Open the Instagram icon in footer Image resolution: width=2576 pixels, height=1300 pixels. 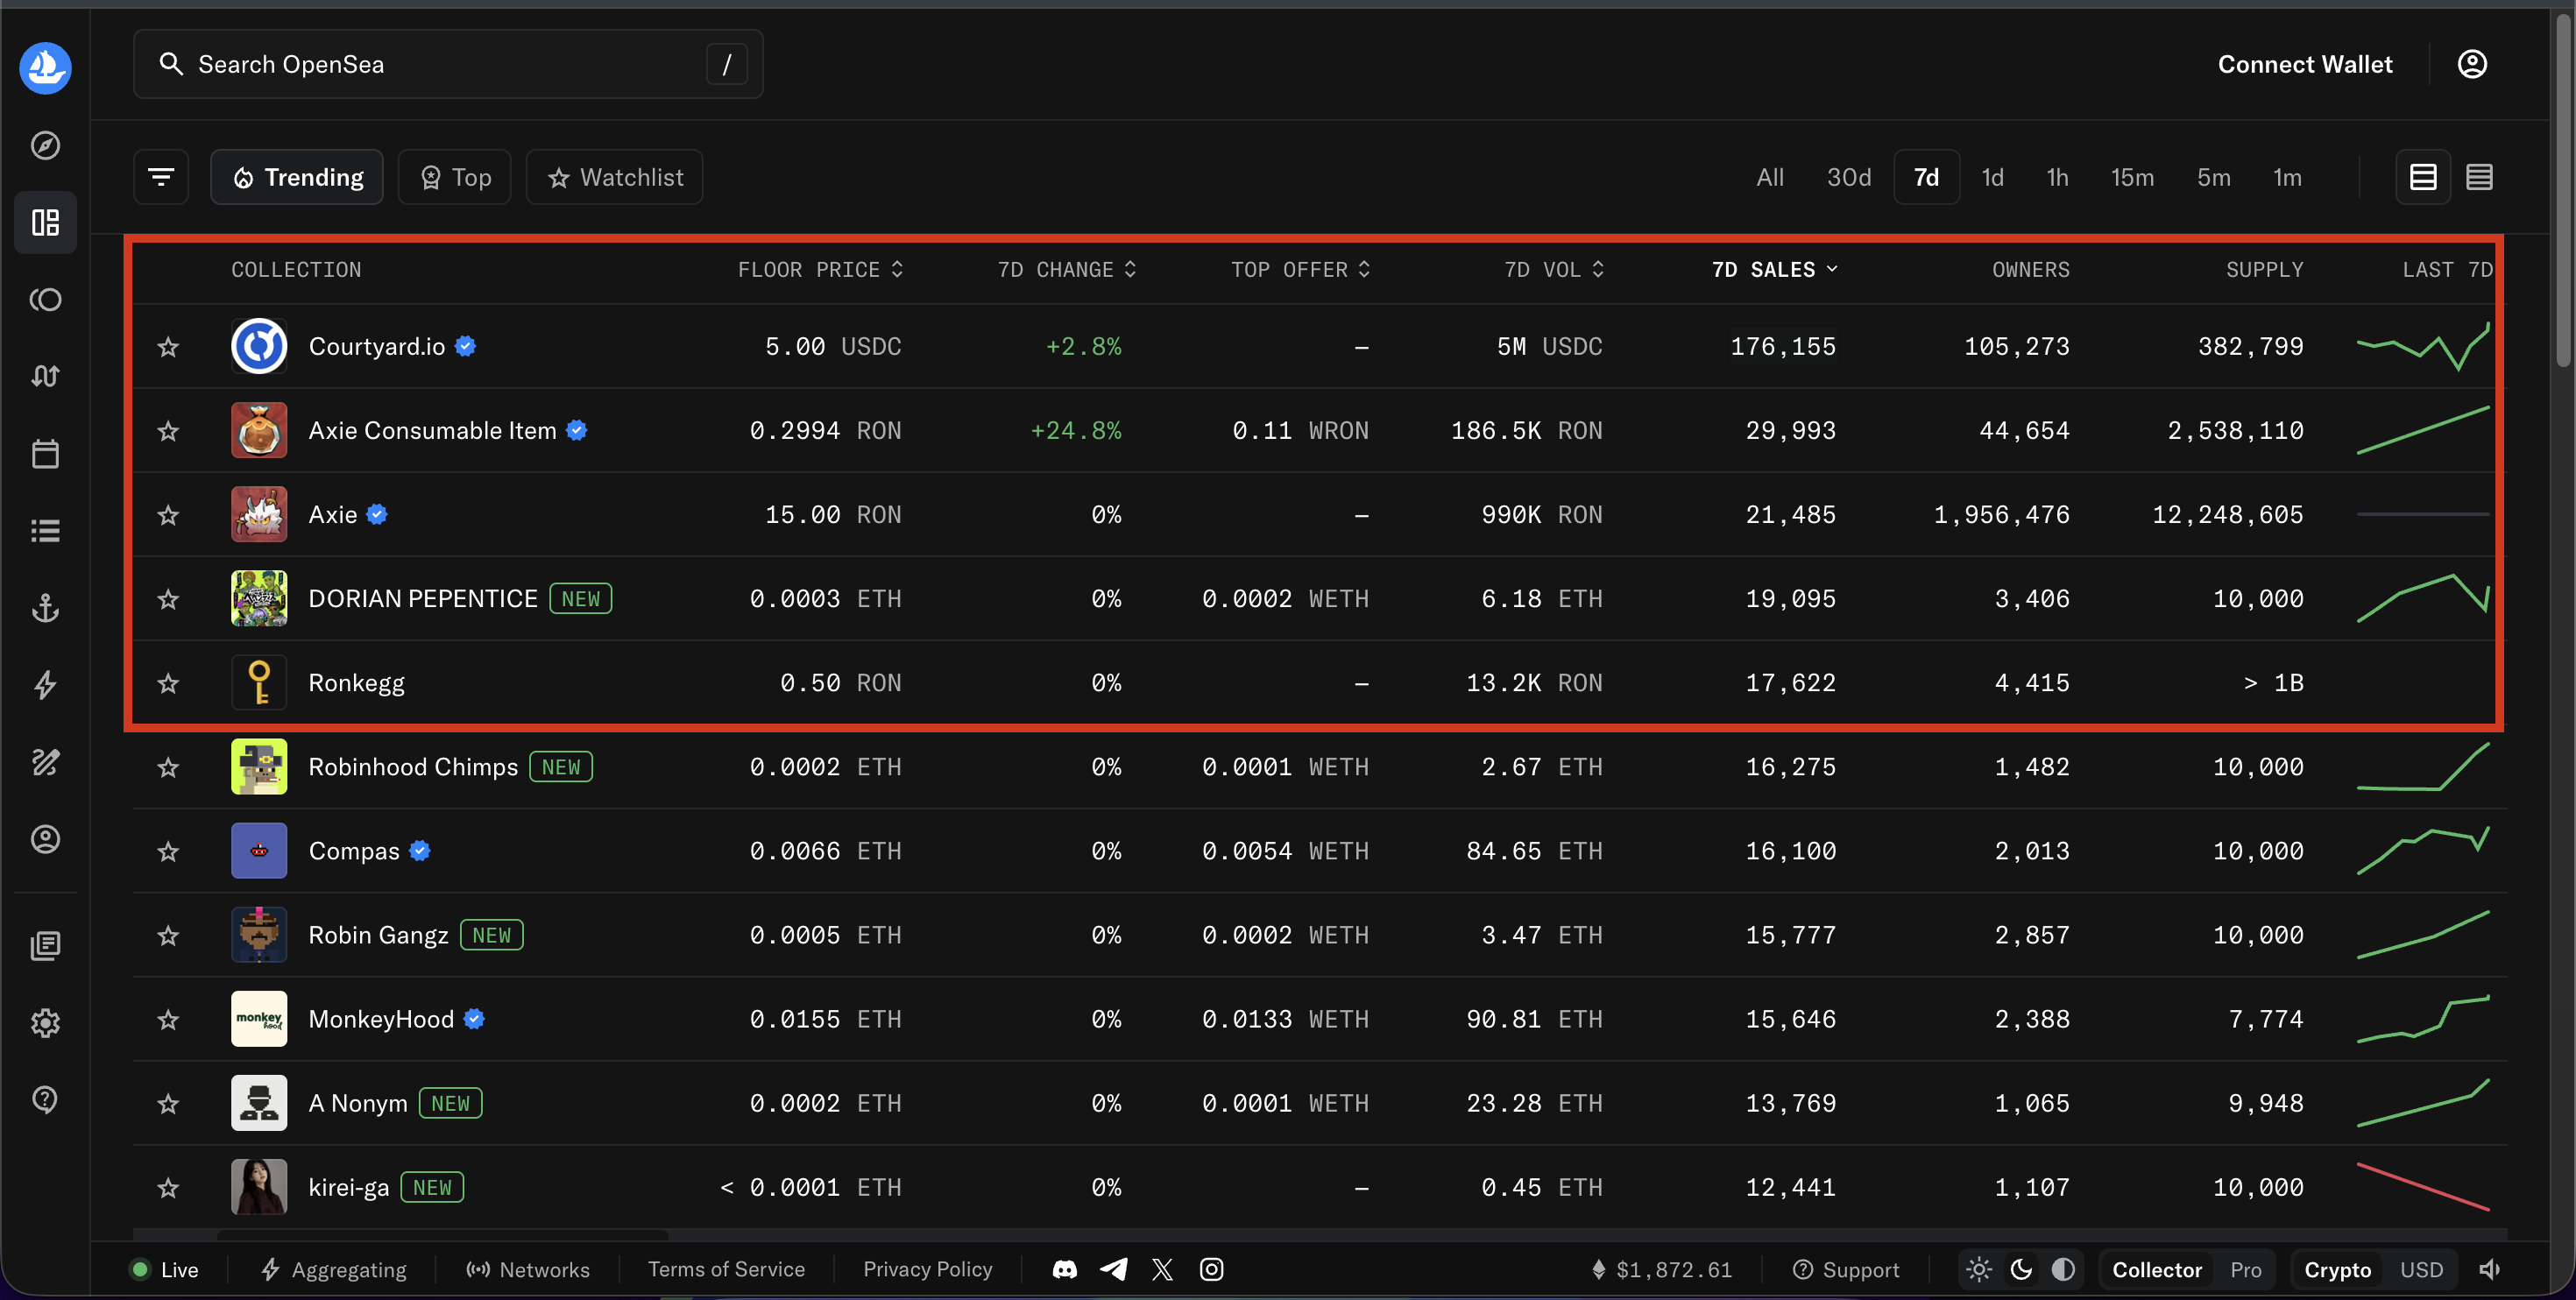coord(1211,1269)
